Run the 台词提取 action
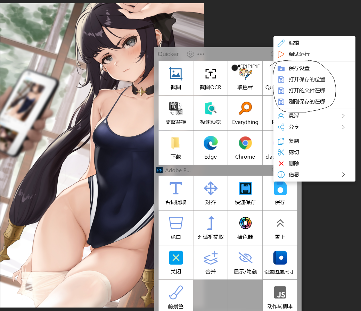Viewport: 361px width, 311px height. tap(176, 193)
